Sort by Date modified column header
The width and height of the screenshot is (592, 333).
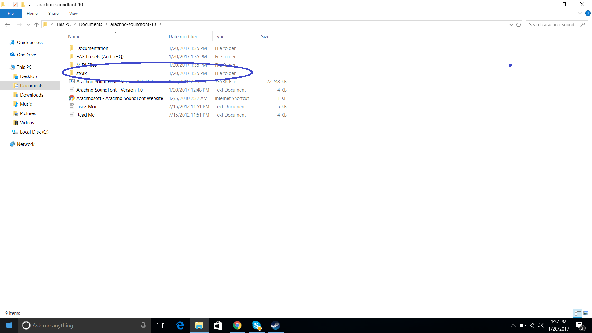183,36
